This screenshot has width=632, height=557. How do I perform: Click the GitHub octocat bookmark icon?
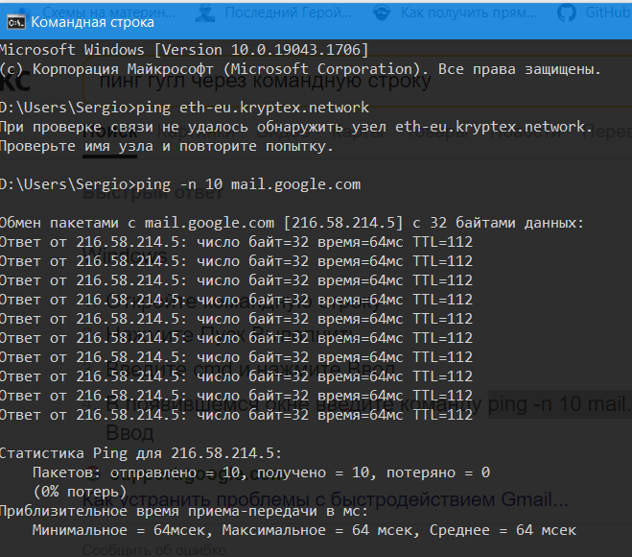point(566,12)
